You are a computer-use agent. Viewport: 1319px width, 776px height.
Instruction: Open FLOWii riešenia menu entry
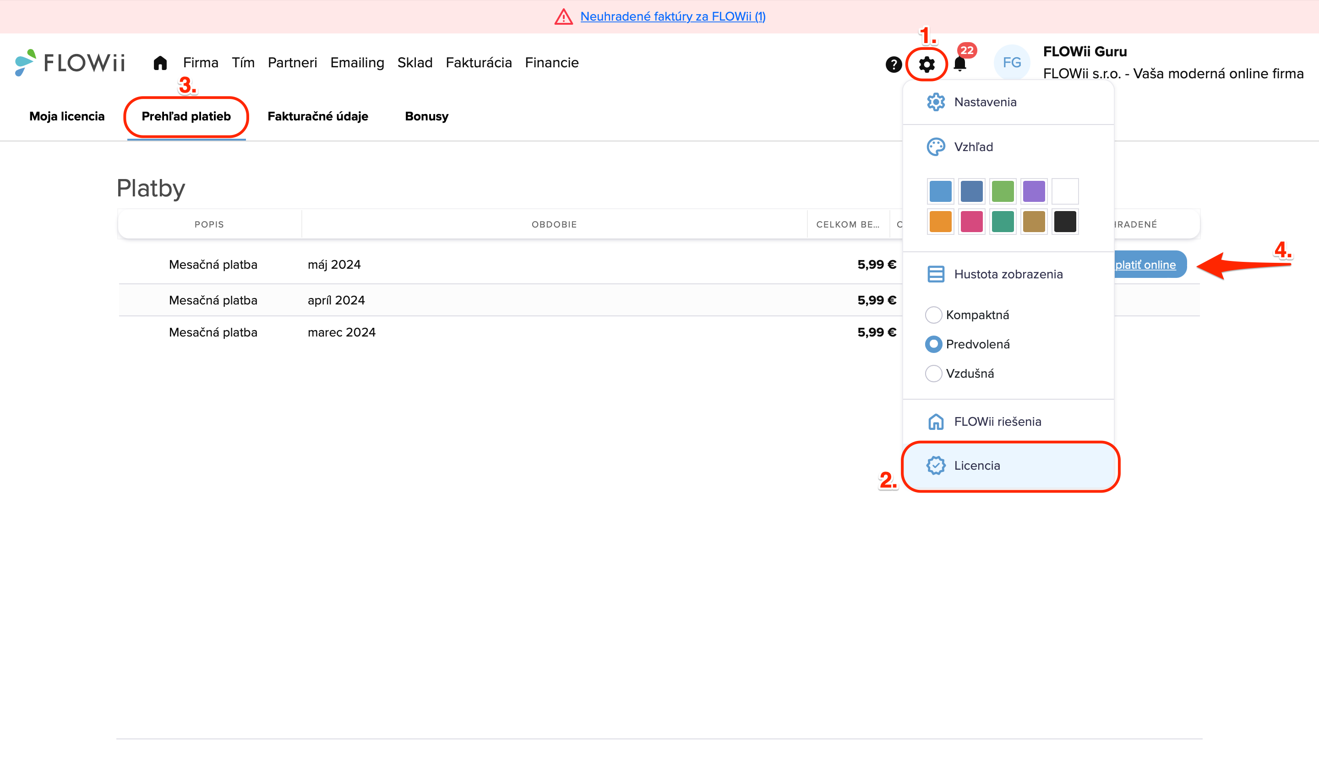pos(1008,422)
